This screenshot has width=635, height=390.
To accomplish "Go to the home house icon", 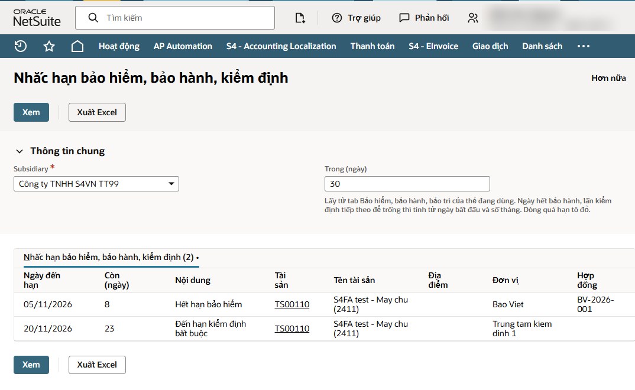I will pyautogui.click(x=77, y=46).
